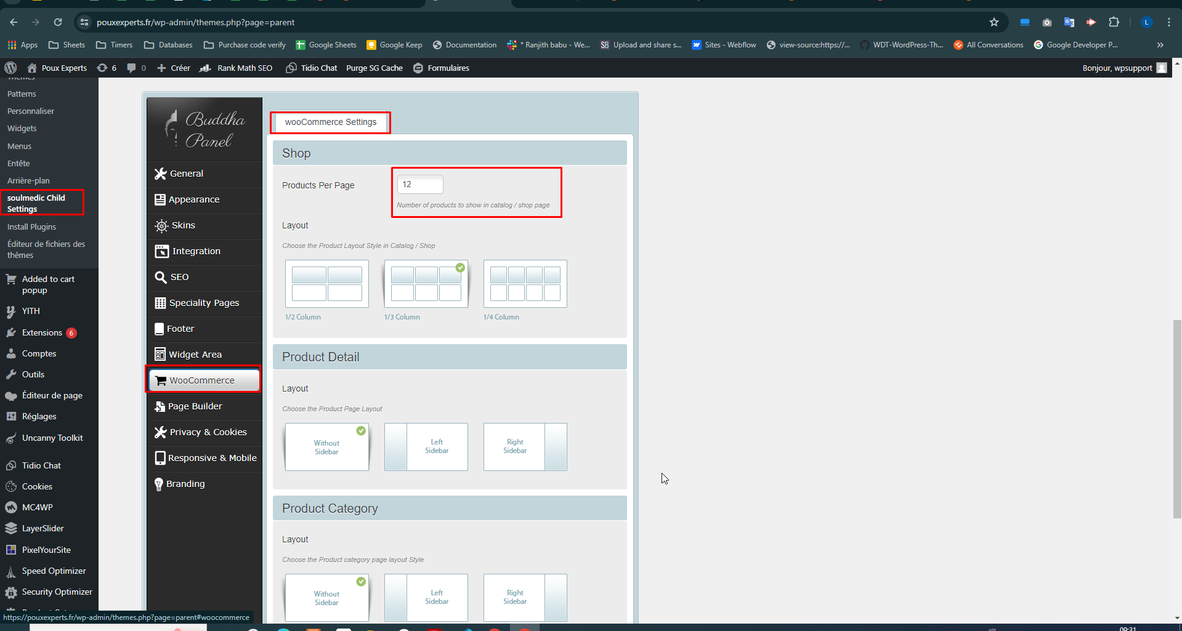Open Poux Experts site home link

coord(57,68)
